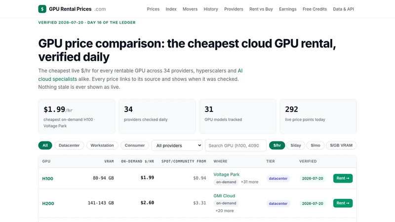The width and height of the screenshot is (395, 222).
Task: Click the on-demand tag under GMI Cloud
Action: coord(226,203)
